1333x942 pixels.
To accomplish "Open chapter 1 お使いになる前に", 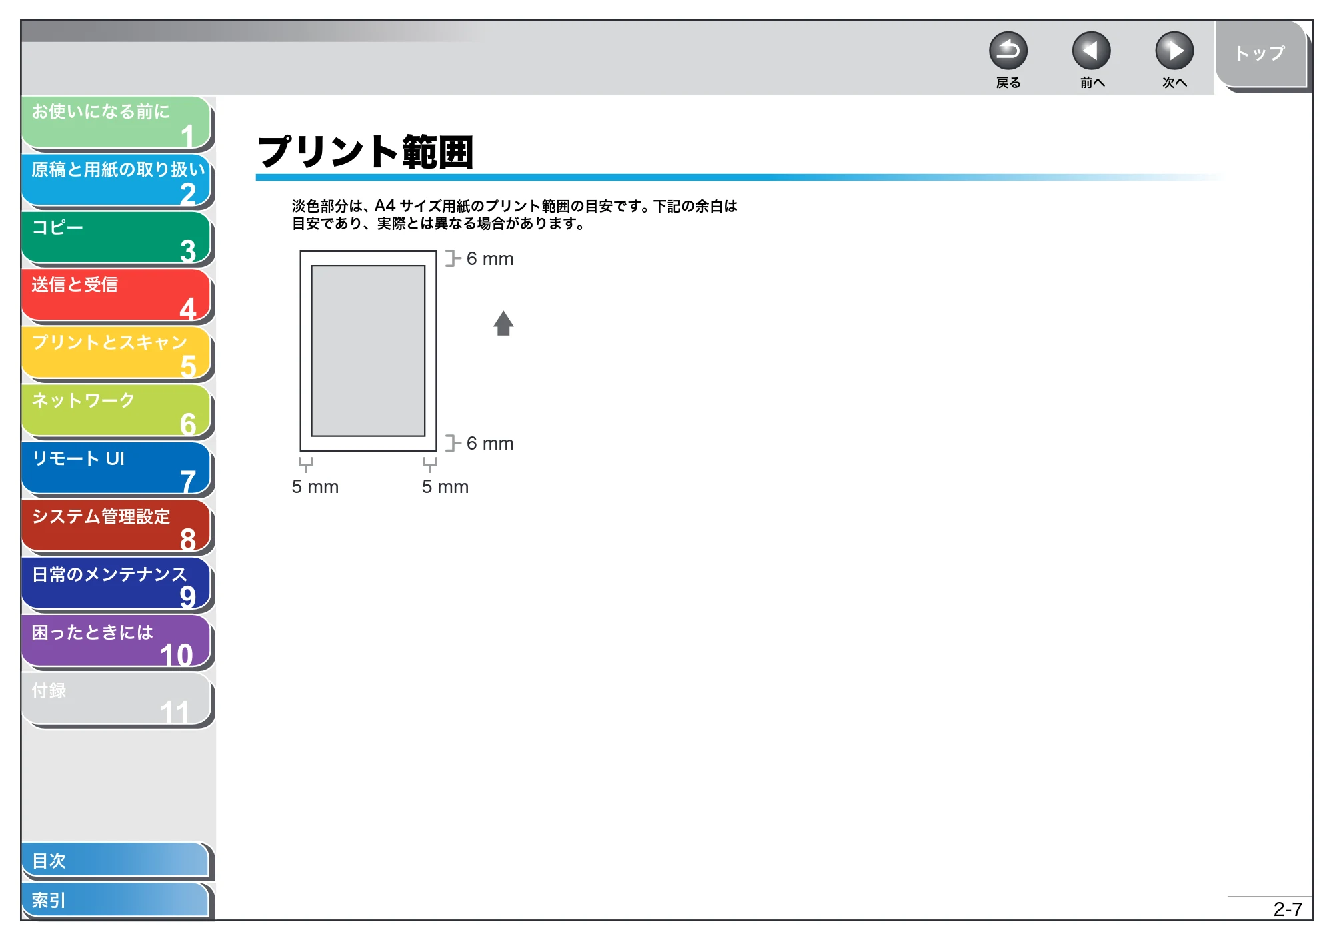I will [x=117, y=122].
